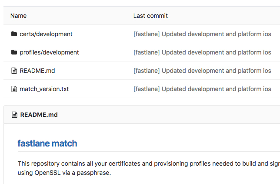The image size is (280, 184).
Task: Click the Name column header
Action: coord(18,16)
